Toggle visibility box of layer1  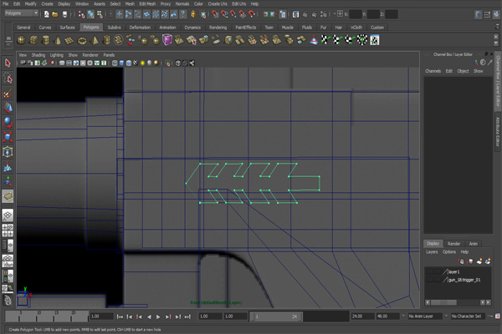pos(430,271)
